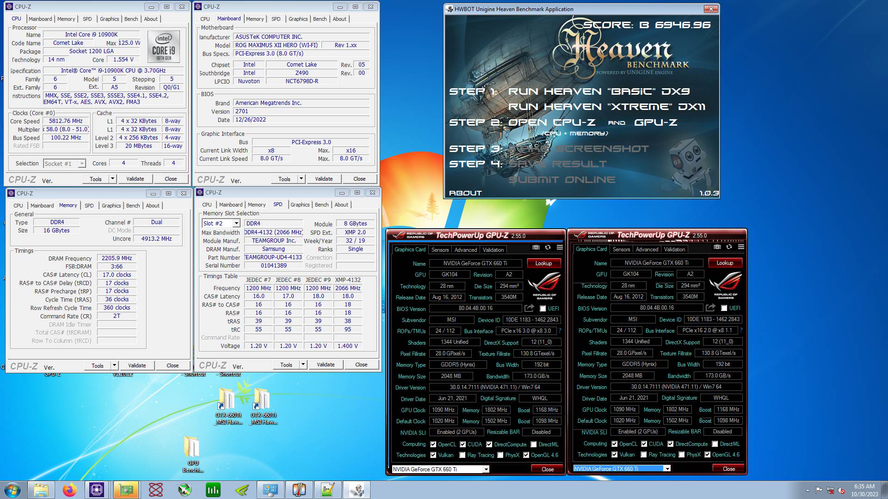
Task: Toggle the Ray Tracing checkbox in left GPU-Z
Action: 462,455
